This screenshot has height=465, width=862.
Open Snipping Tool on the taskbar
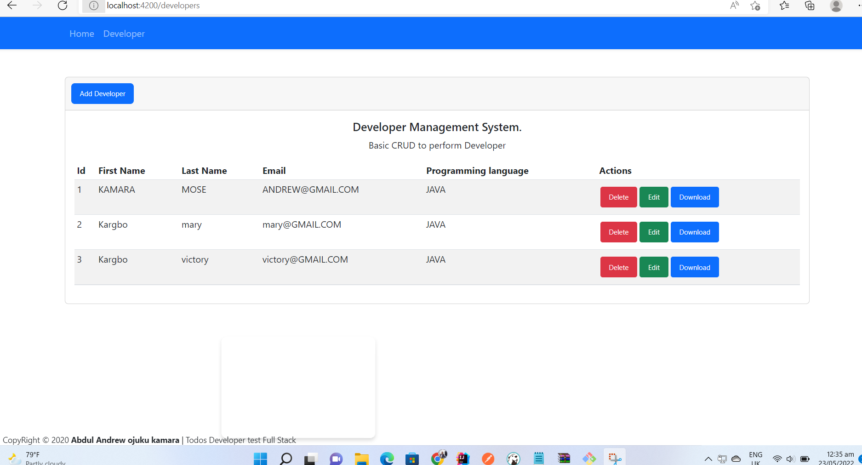(x=615, y=459)
